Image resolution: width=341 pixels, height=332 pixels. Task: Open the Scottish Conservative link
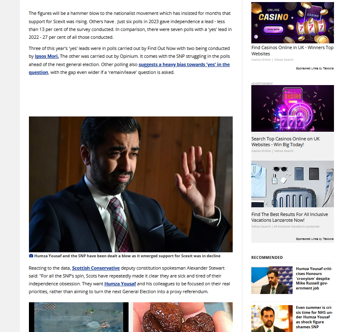[96, 268]
